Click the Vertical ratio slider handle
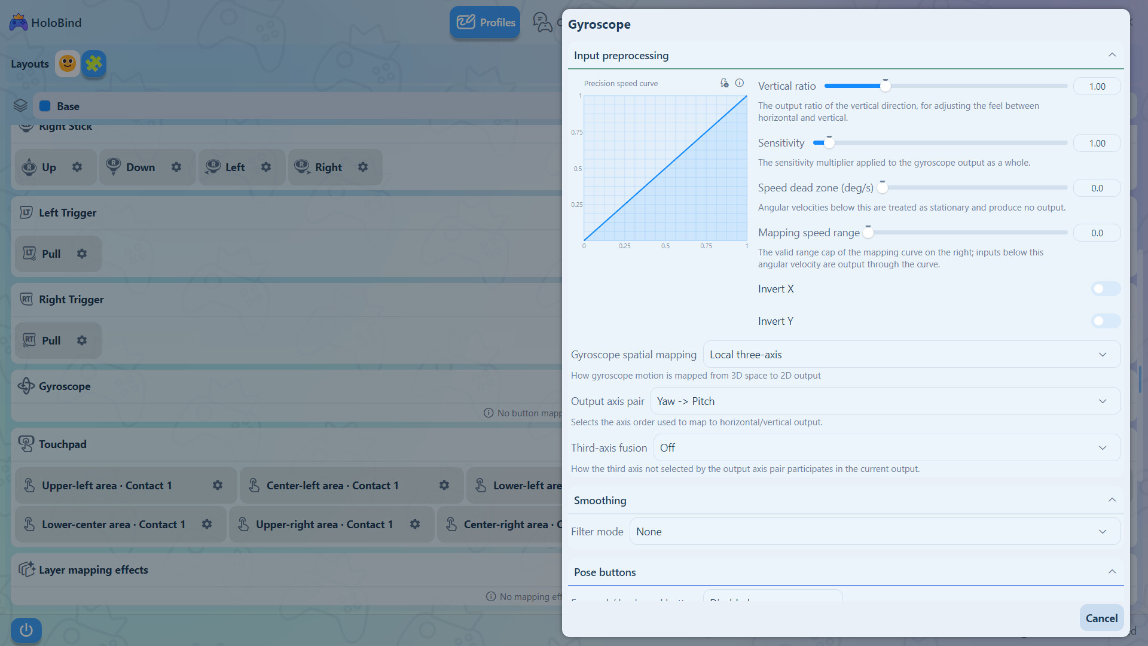 click(885, 86)
